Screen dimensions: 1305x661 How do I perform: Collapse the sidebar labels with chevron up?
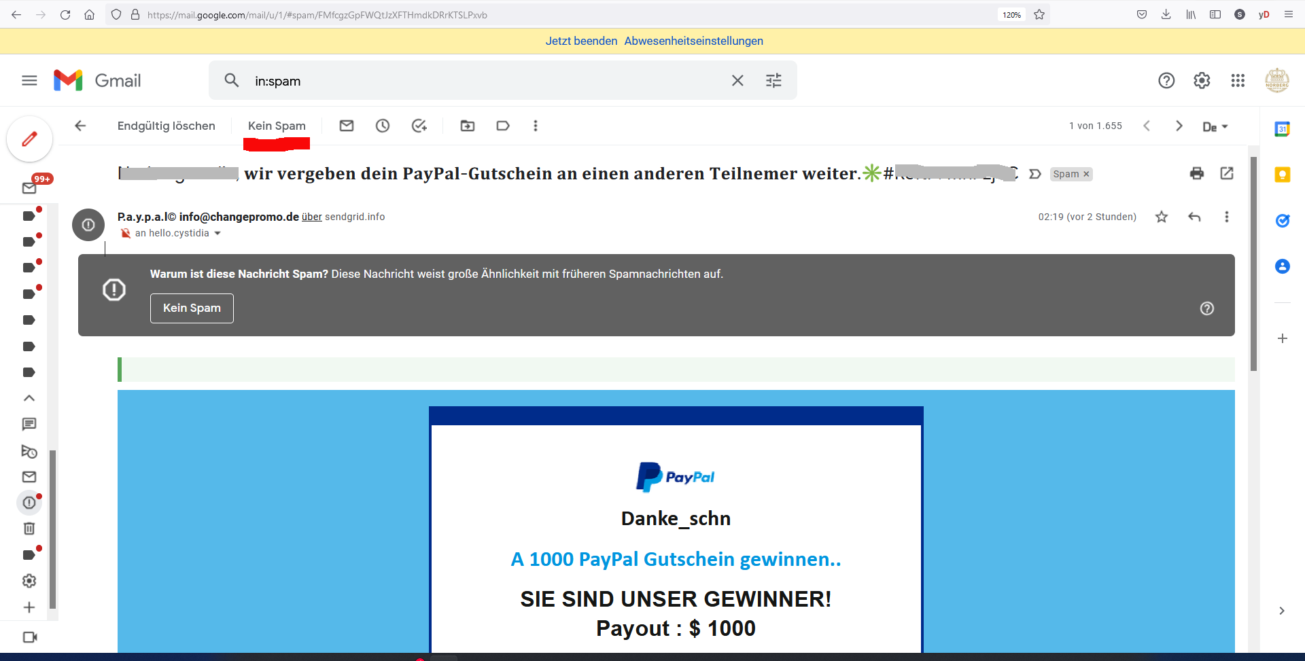click(29, 398)
